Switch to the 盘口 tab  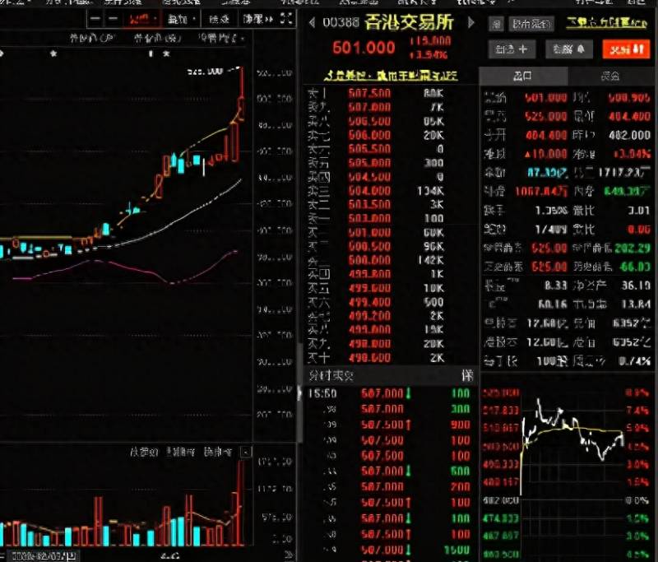[x=523, y=76]
